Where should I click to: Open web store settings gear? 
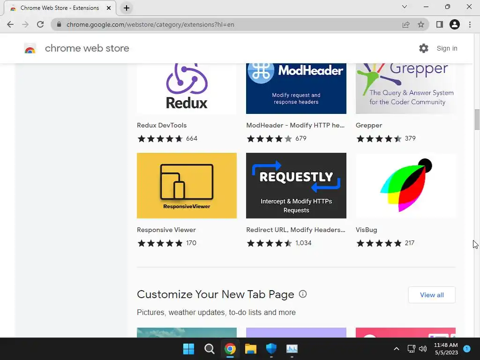(x=424, y=48)
